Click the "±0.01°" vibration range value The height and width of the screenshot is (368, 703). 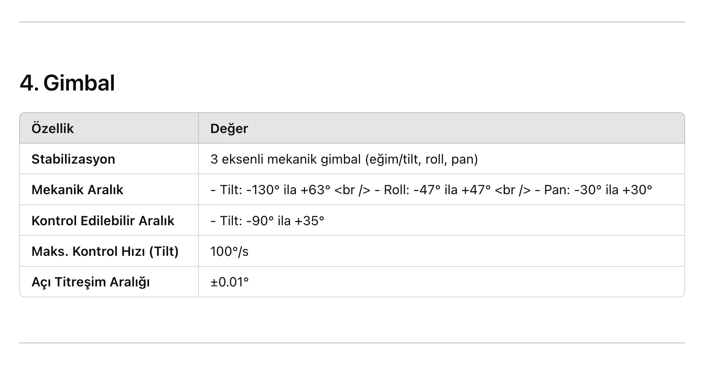pos(230,282)
